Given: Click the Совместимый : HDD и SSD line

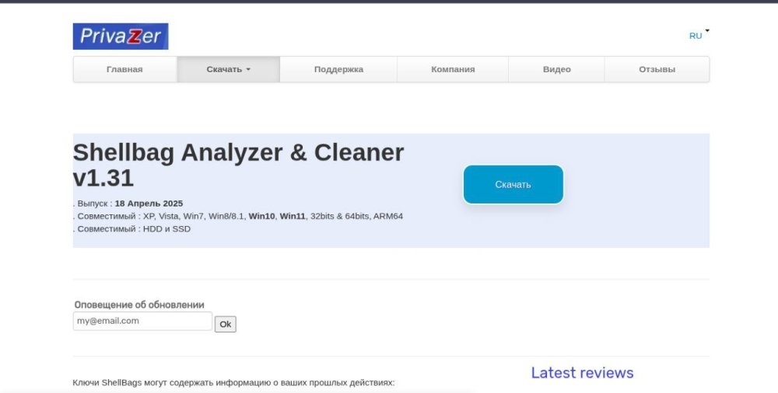Looking at the screenshot, I should point(132,229).
